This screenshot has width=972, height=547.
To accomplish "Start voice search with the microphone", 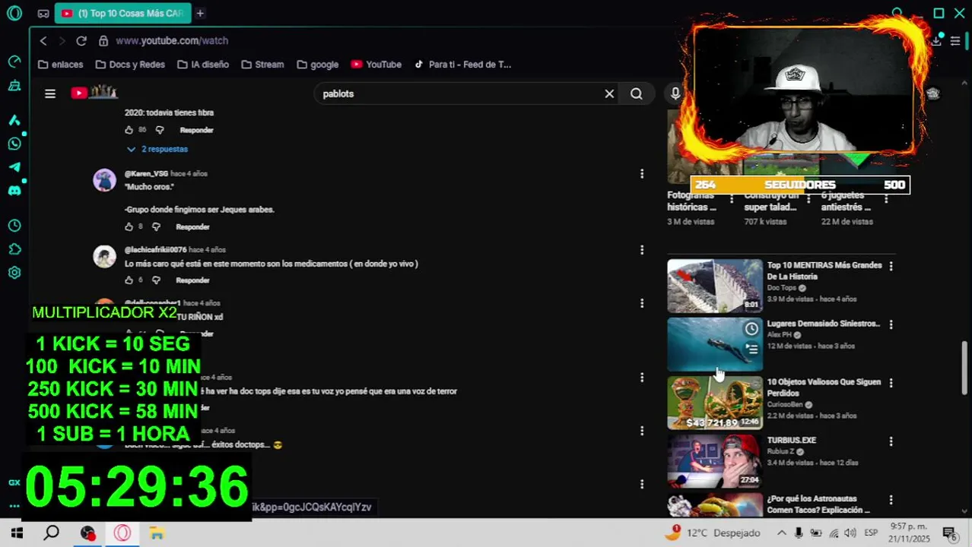I will pyautogui.click(x=675, y=93).
